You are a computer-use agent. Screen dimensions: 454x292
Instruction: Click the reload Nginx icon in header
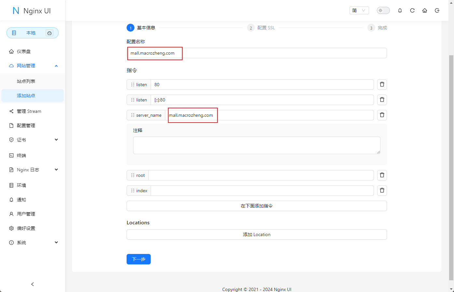pos(412,10)
